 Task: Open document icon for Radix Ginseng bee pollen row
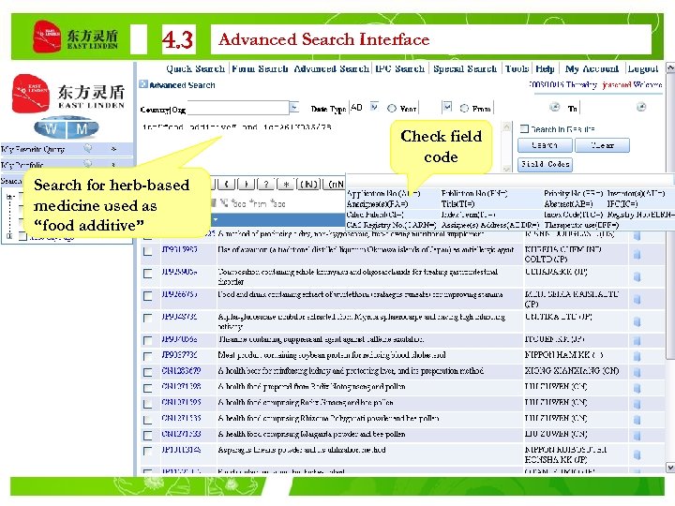(x=637, y=404)
